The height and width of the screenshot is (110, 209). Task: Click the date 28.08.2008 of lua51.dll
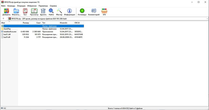point(66,37)
